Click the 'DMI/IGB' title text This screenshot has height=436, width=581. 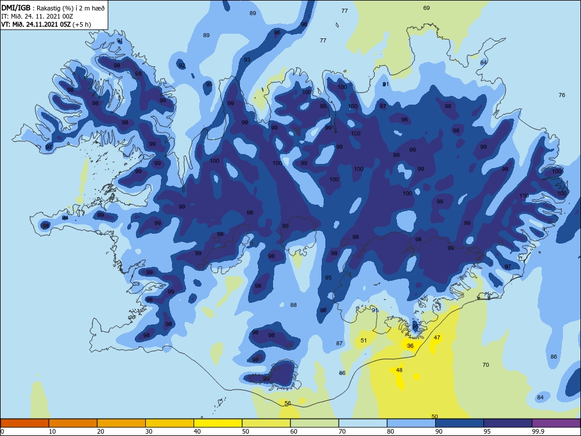point(16,8)
